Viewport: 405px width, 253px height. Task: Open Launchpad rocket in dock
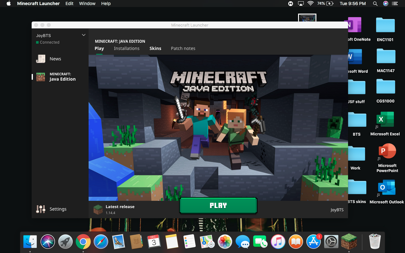pyautogui.click(x=65, y=242)
